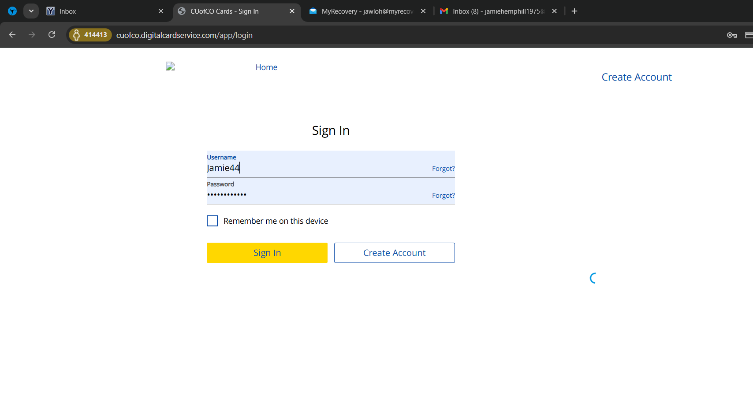
Task: Switch to the Gmail Inbox (8) tab
Action: (494, 11)
